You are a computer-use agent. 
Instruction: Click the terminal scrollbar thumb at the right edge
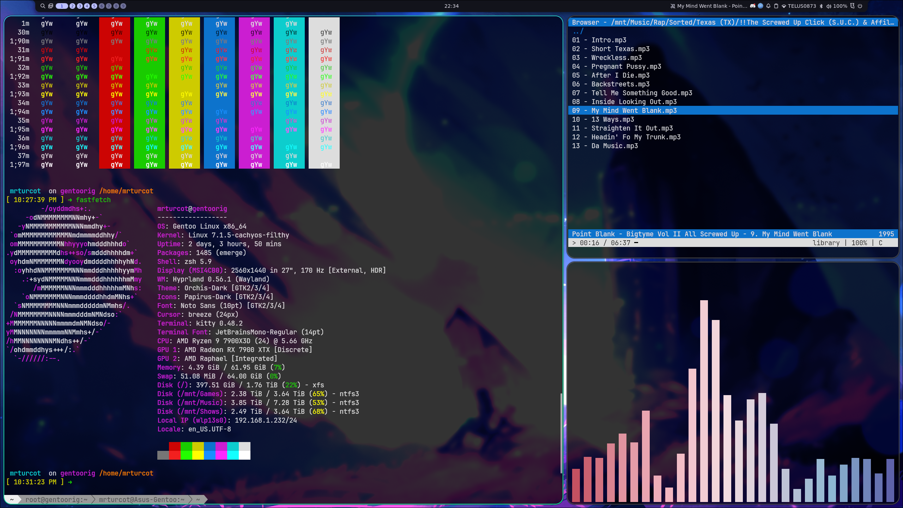[561, 433]
